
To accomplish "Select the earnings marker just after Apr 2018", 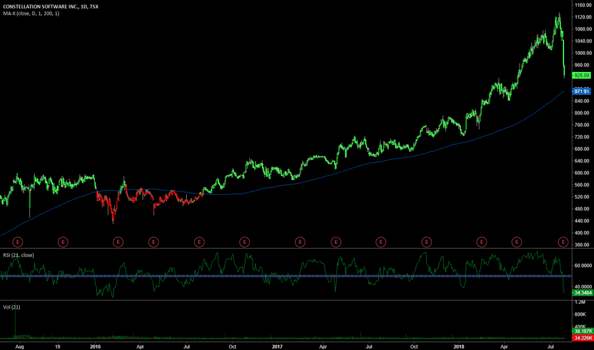I will tap(517, 242).
